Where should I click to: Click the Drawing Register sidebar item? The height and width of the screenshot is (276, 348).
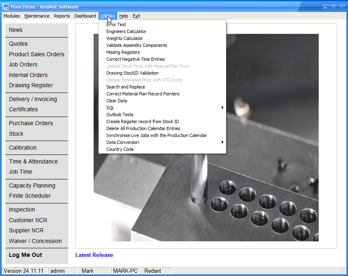(31, 85)
